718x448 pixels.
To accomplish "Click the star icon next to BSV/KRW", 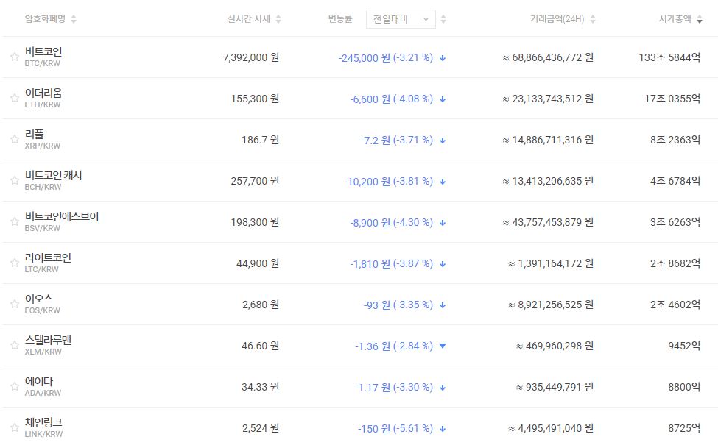I will 14,222.
